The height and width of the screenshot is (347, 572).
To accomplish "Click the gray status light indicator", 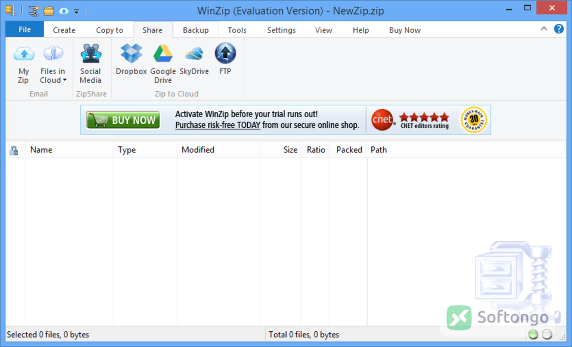I will (547, 334).
